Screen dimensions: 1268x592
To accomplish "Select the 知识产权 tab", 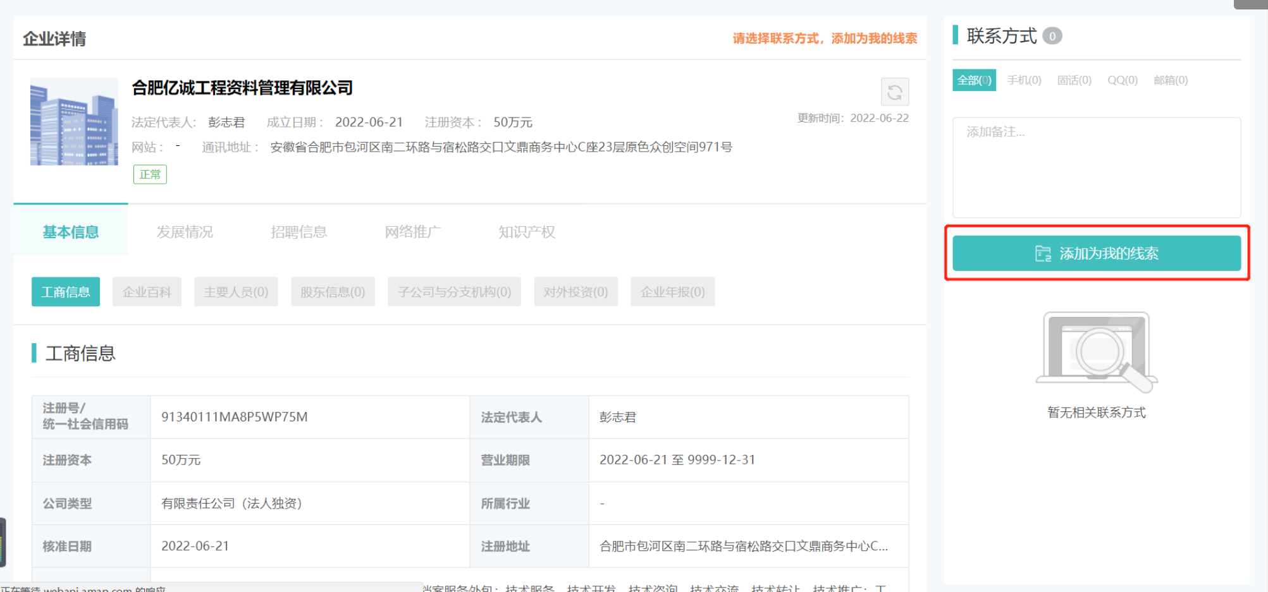I will [526, 232].
